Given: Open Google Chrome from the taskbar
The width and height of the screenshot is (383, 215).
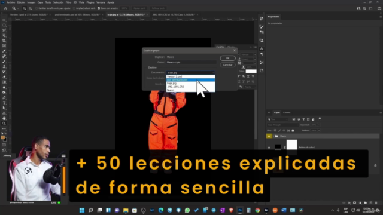Looking at the screenshot, I should pos(257,210).
